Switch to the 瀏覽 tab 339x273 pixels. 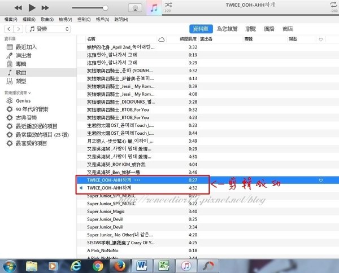tap(250, 29)
